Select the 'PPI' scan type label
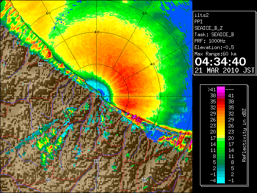257x193 pixels. click(198, 22)
